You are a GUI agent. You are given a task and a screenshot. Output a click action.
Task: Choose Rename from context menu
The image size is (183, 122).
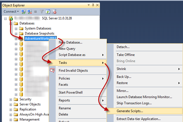point(78,108)
